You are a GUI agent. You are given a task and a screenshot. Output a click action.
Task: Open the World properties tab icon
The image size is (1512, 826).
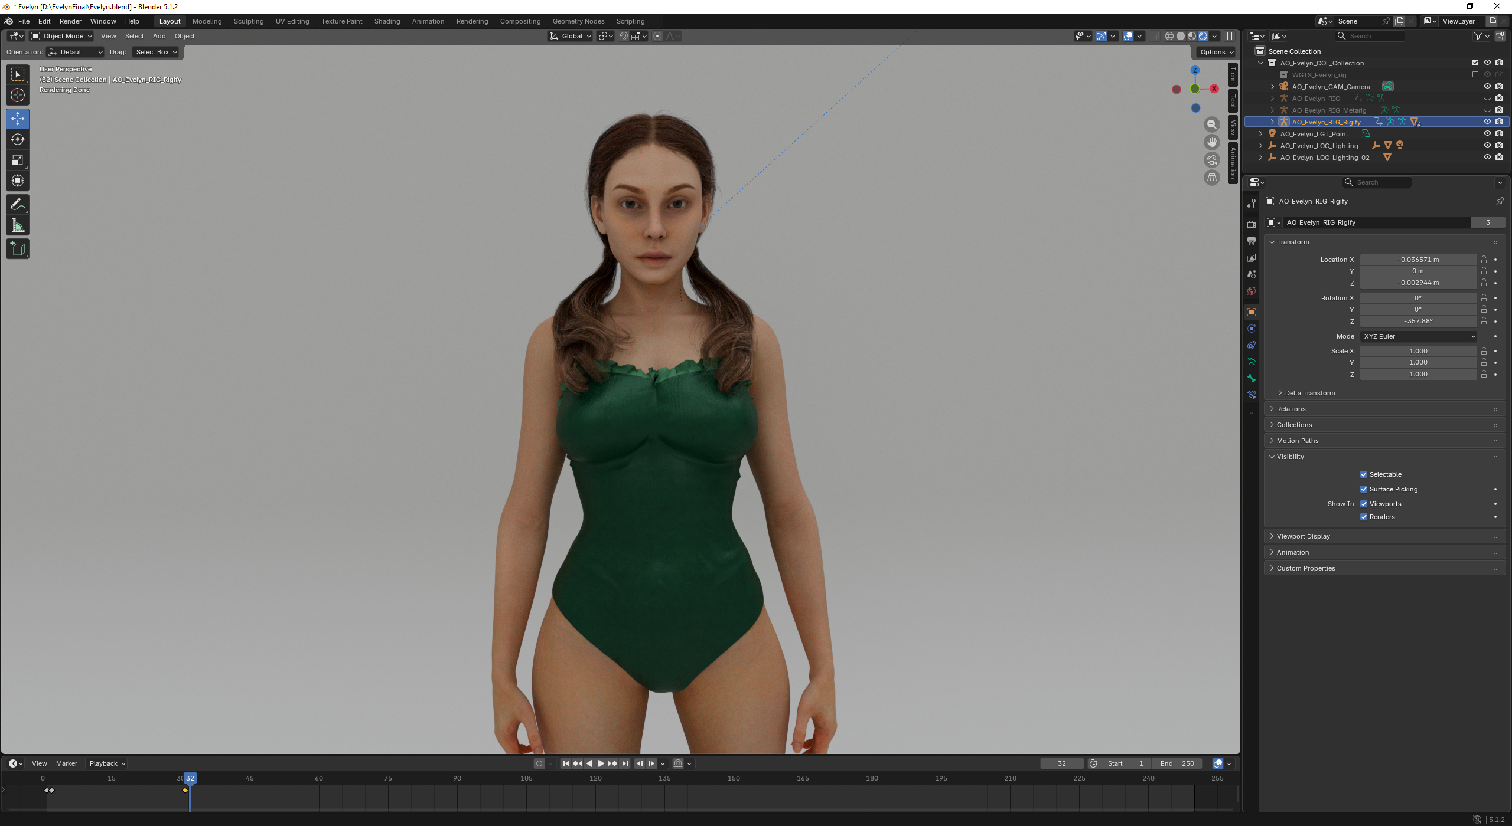tap(1252, 291)
